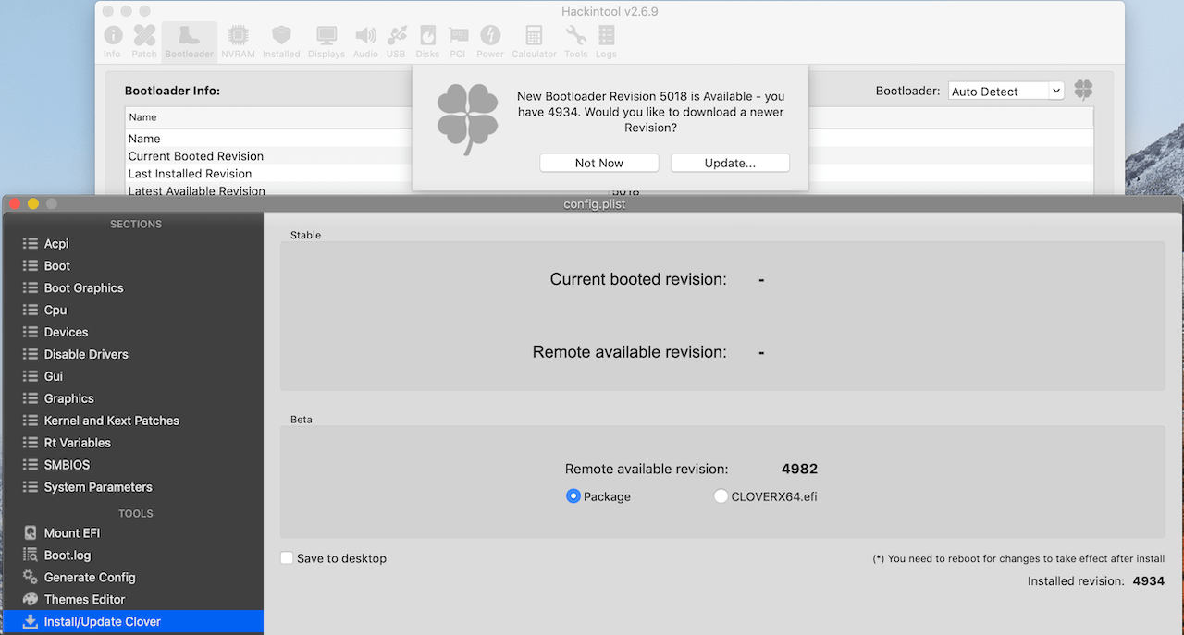The image size is (1184, 635).
Task: Open the SMBIOS section in sidebar
Action: pos(133,466)
